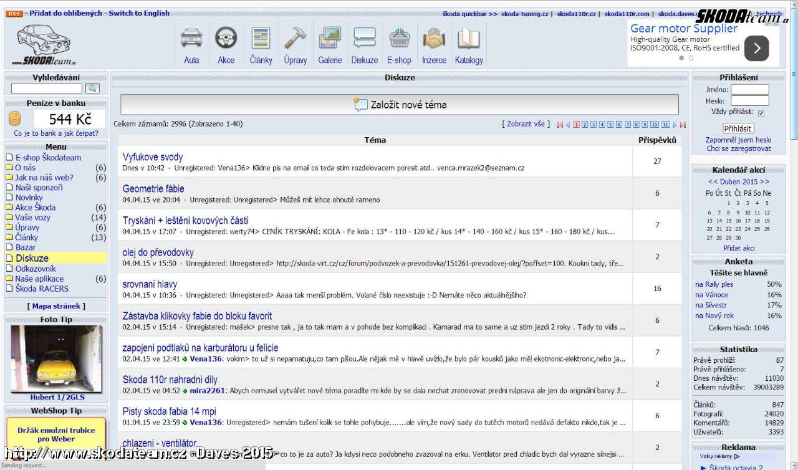Open Bazar menu item
Screen dimensions: 798x470
click(x=26, y=247)
